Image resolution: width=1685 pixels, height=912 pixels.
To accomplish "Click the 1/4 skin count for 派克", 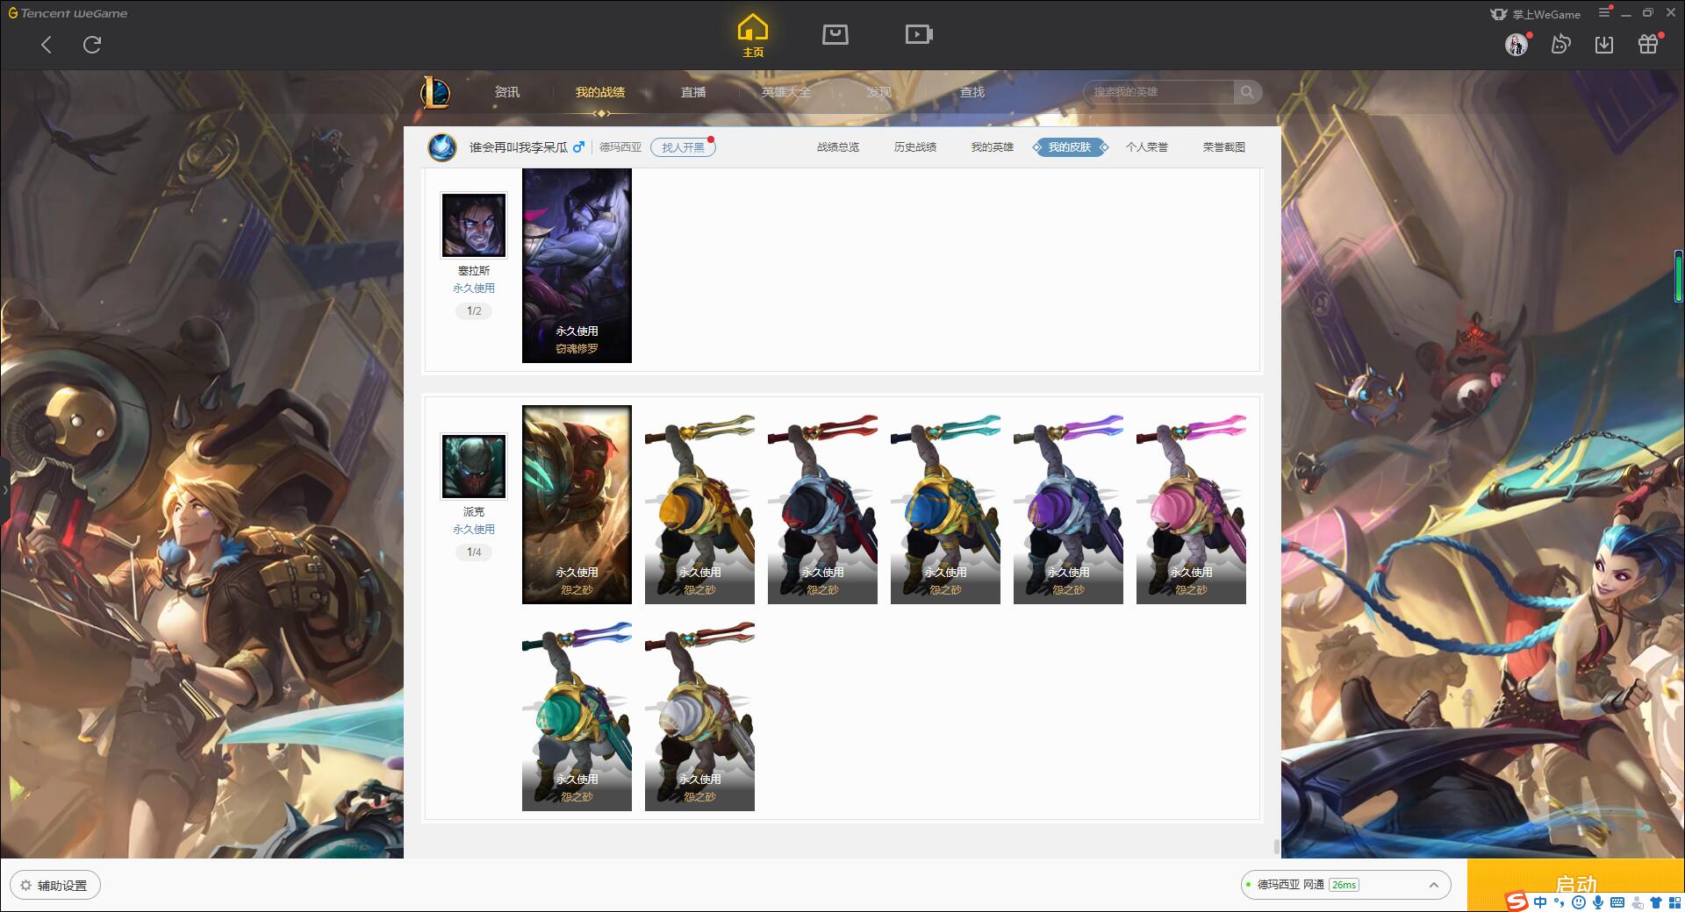I will 474,552.
